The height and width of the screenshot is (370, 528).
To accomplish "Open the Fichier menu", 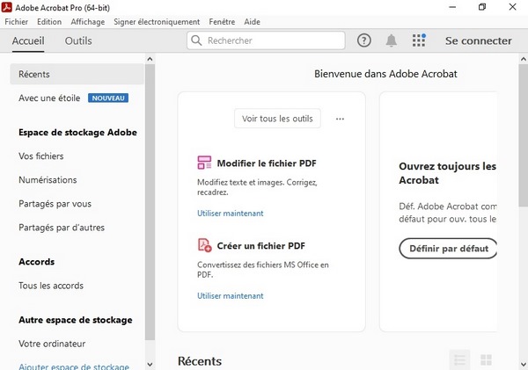I will (17, 21).
